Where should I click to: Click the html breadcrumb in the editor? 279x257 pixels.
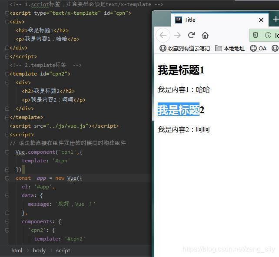pos(17,250)
